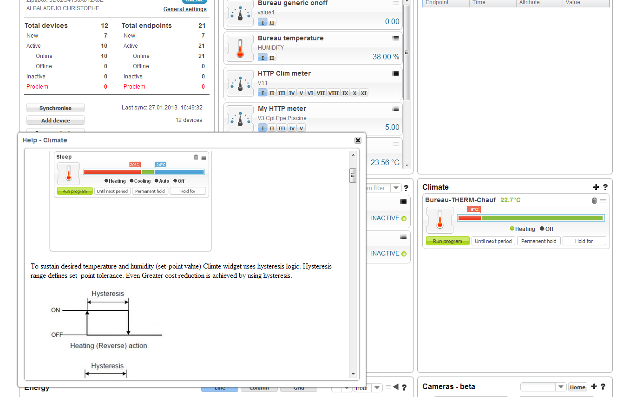The width and height of the screenshot is (623, 397).
Task: Click the Bureau-THERM-Chauf temperature set-point bar
Action: pyautogui.click(x=531, y=218)
